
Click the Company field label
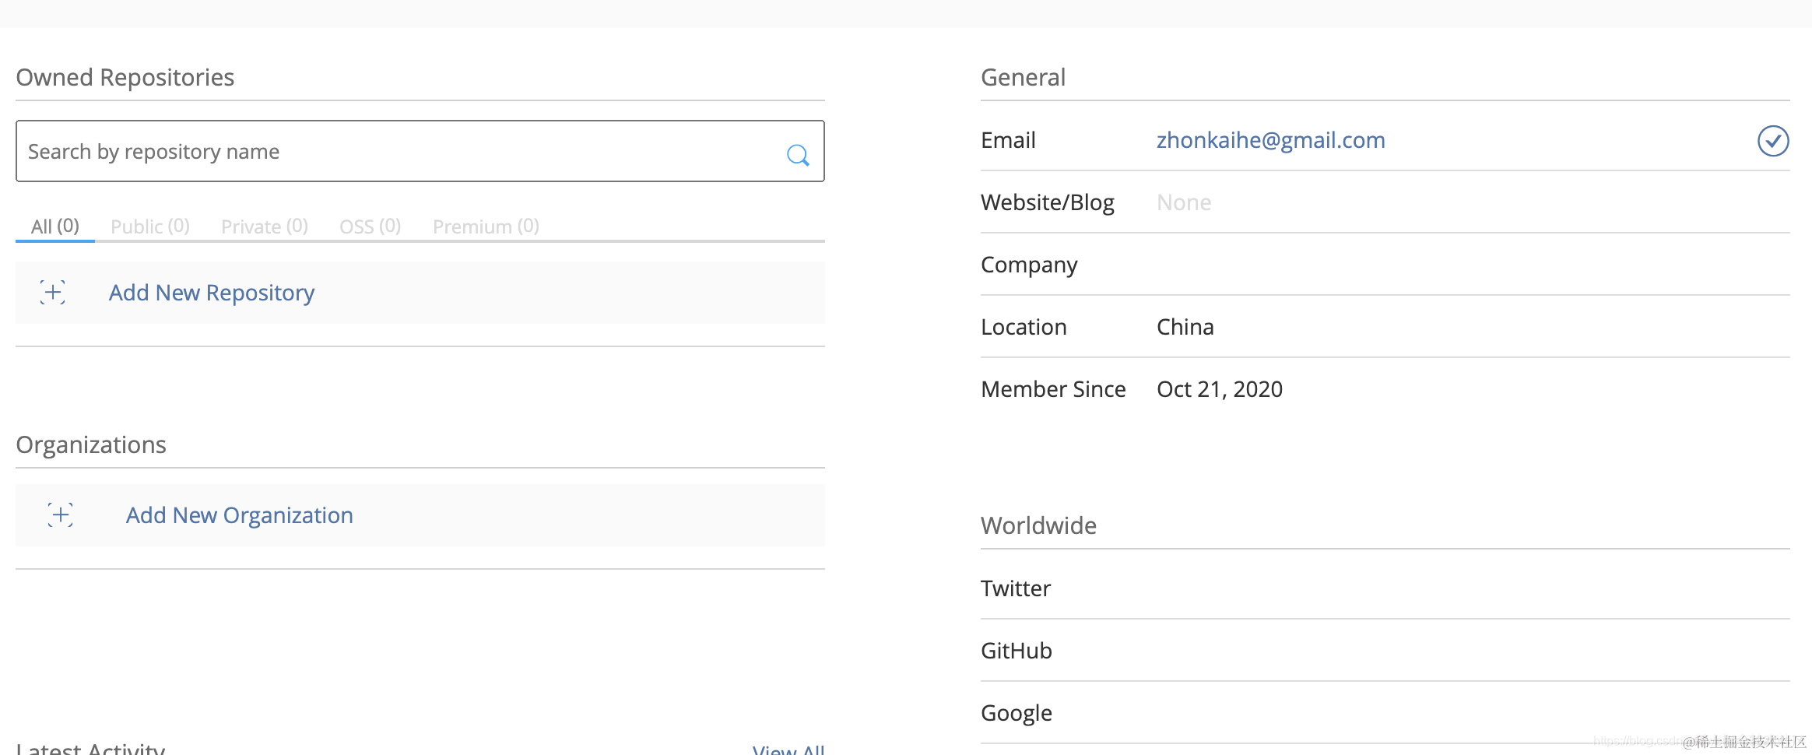point(1029,265)
